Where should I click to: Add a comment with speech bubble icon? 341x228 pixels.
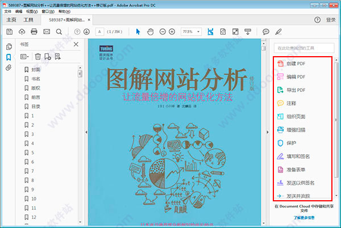pyautogui.click(x=266, y=32)
